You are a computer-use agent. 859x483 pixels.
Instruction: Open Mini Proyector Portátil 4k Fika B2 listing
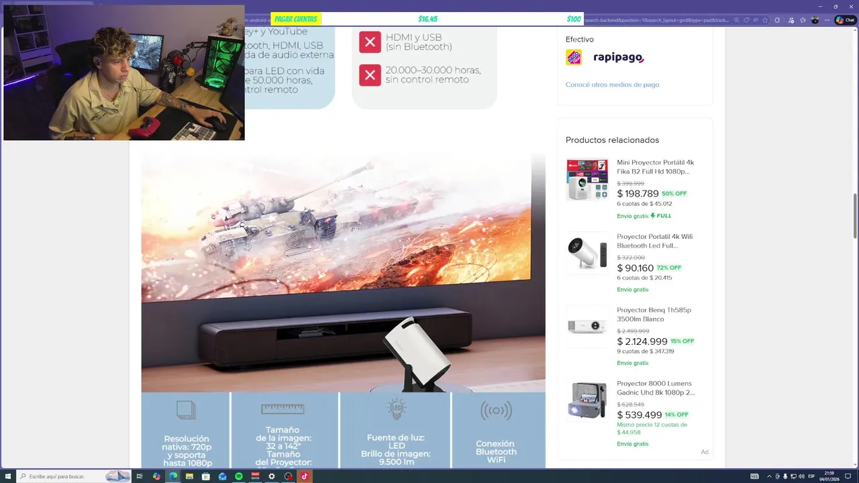pyautogui.click(x=656, y=167)
